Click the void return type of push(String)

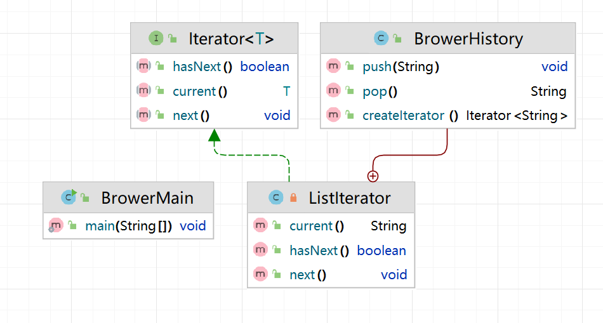554,67
